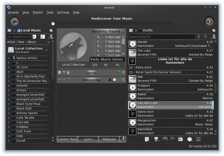Select Cafe Tacuba in the collection
The height and width of the screenshot is (156, 224).
pos(25,118)
